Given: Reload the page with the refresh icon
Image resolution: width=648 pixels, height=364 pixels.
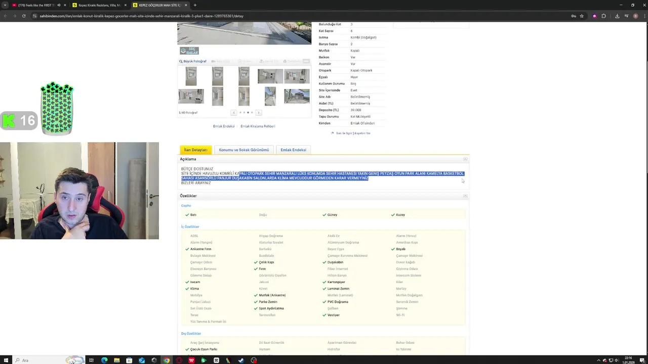Looking at the screenshot, I should pos(24,16).
